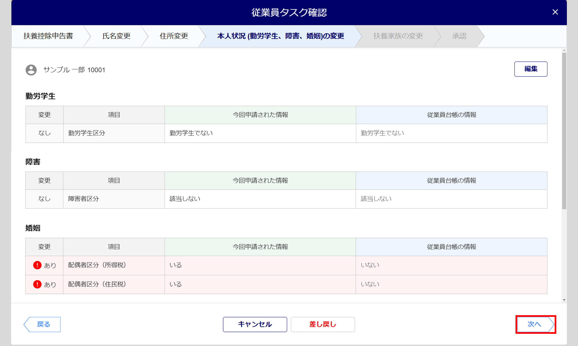Select employee name サンプル 一郎 10001

pyautogui.click(x=74, y=70)
